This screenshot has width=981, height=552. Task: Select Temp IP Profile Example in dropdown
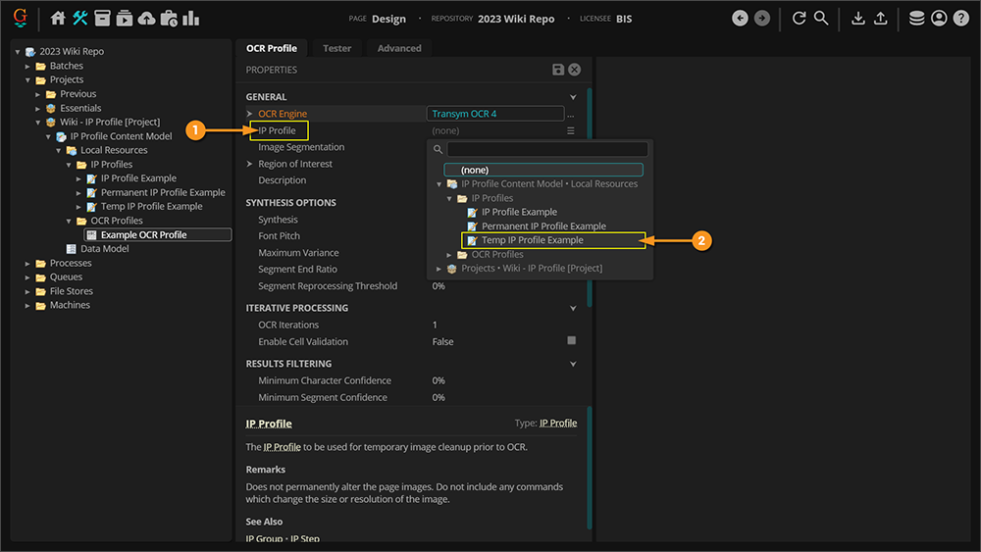pyautogui.click(x=533, y=240)
